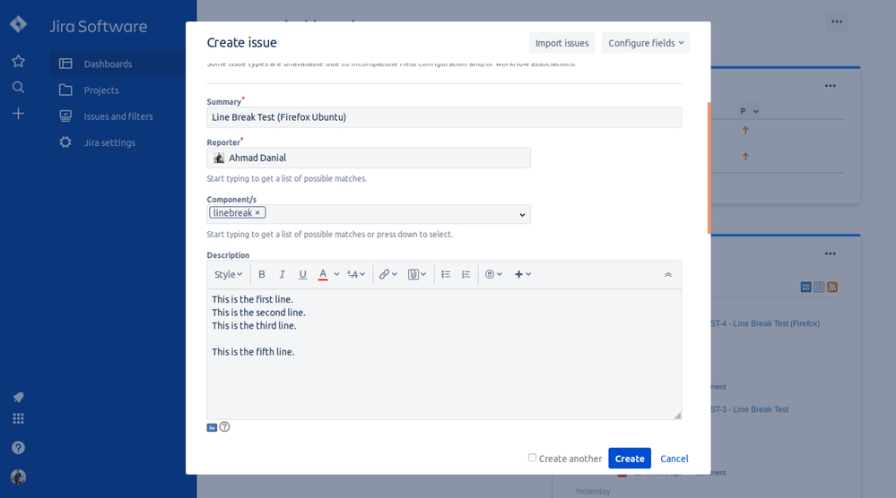Image resolution: width=896 pixels, height=498 pixels.
Task: Open the Configure fields dropdown
Action: coord(646,43)
